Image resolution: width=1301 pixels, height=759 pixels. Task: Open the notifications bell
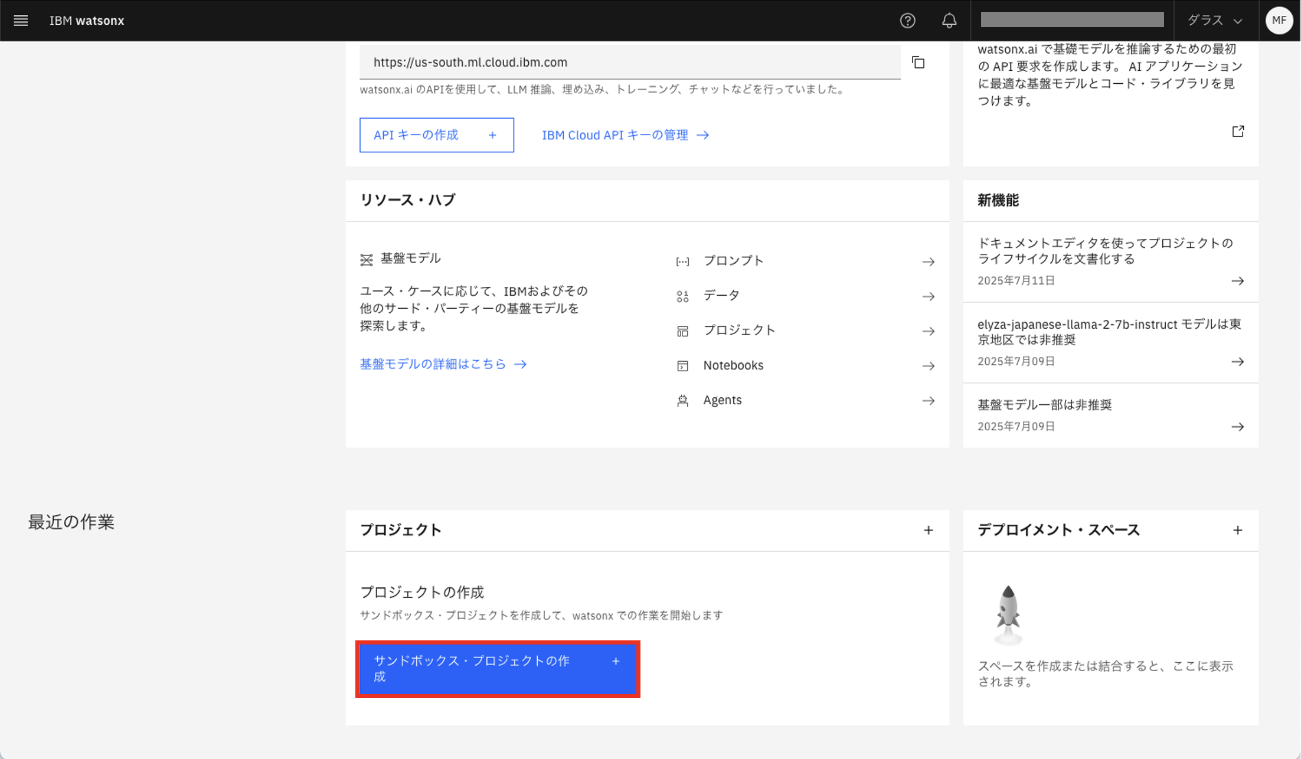(x=949, y=21)
